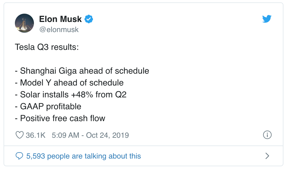The height and width of the screenshot is (171, 287).
Task: Click the "Model Y ahead of schedule" line
Action: coord(71,83)
